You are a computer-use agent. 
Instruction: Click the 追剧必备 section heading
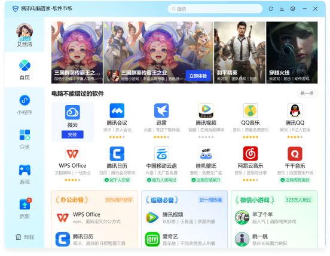pyautogui.click(x=162, y=200)
